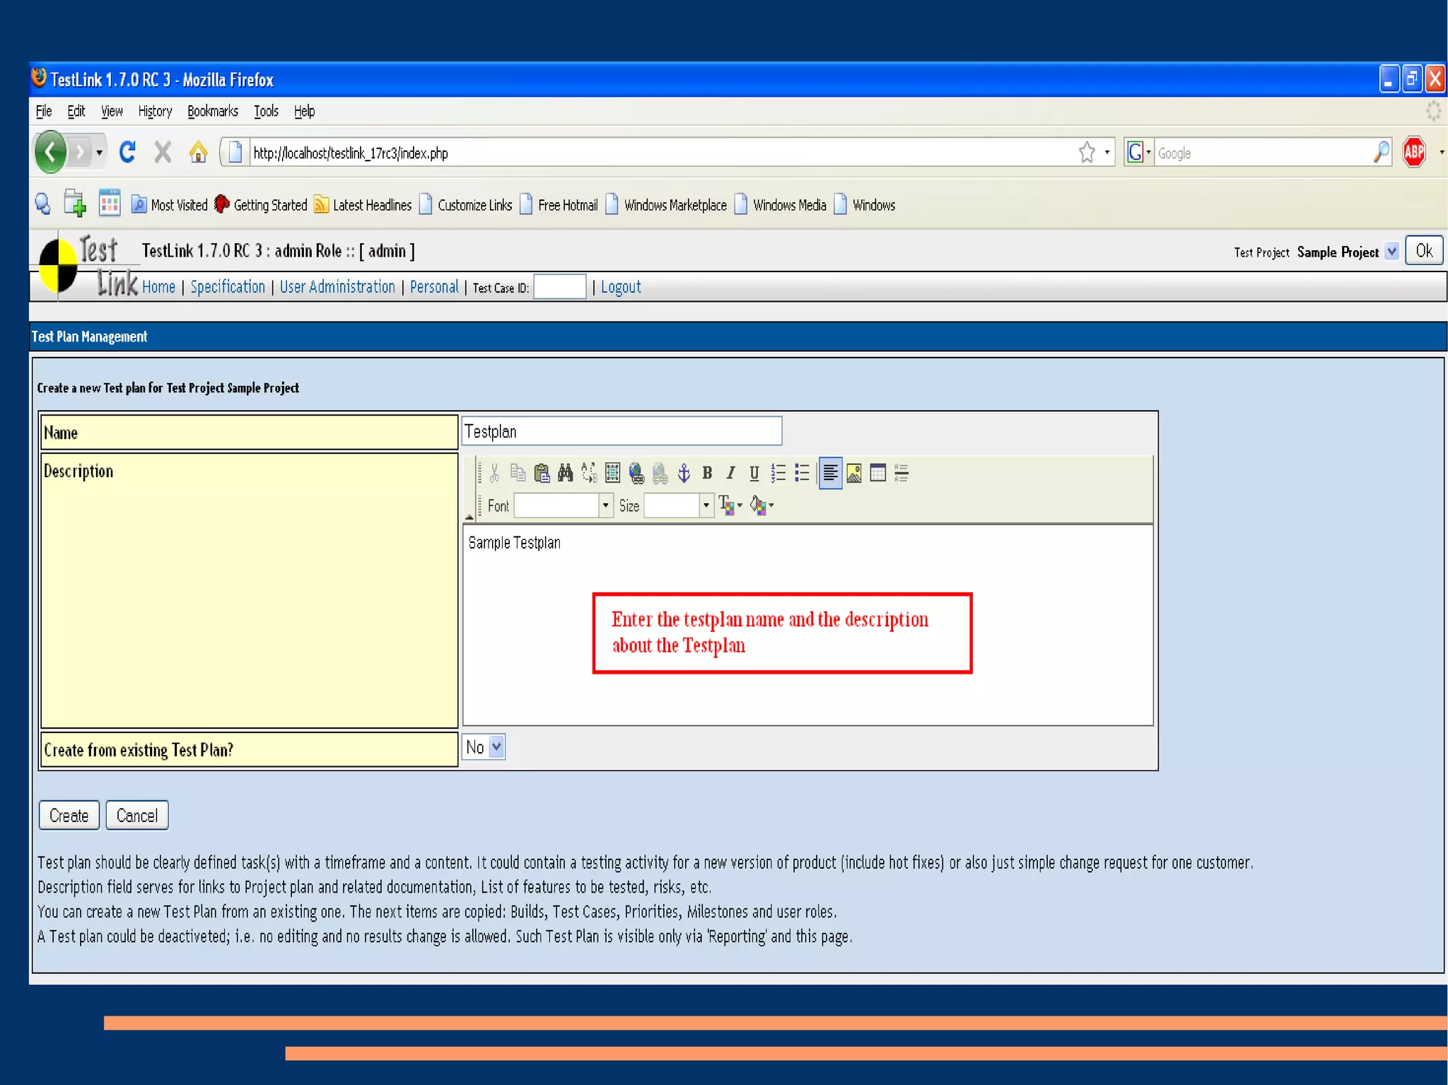Screen dimensions: 1448x1085
Task: Open the background color picker
Action: click(761, 505)
